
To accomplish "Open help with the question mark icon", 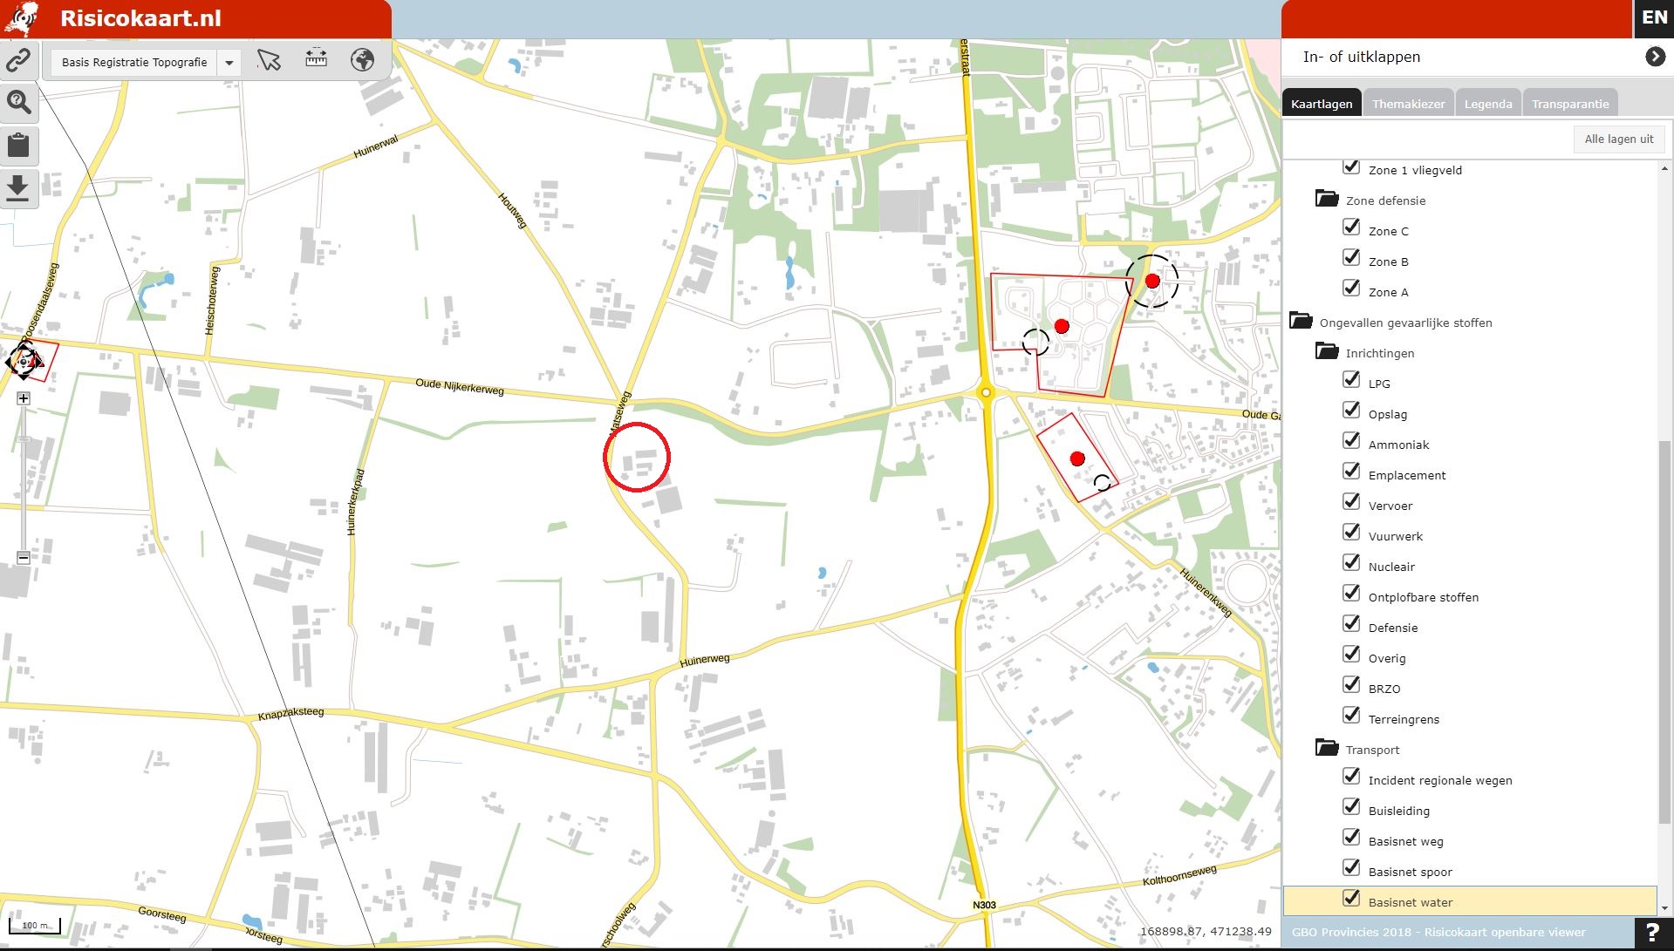I will (1652, 933).
